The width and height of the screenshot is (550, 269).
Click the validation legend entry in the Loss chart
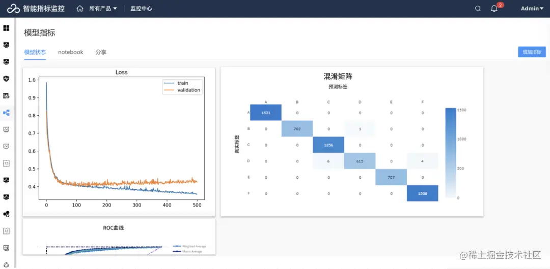(182, 90)
